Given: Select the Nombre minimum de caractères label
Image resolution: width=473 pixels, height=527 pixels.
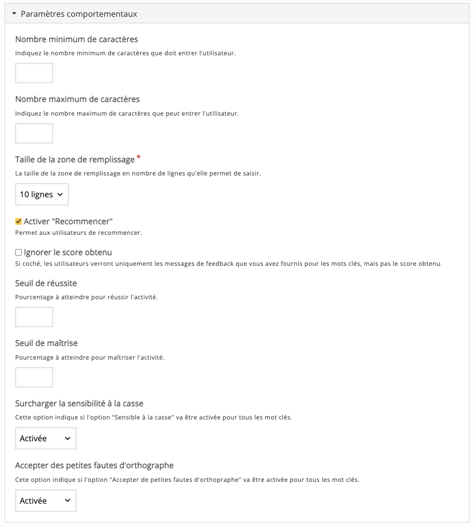Looking at the screenshot, I should [76, 39].
